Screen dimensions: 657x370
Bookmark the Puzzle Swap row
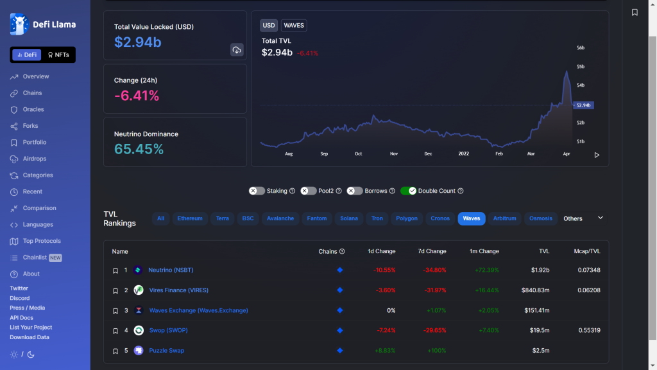115,351
